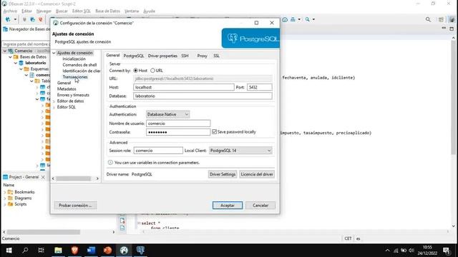Expand the Editor de datos node
Viewport: 458px width, 257px height.
[x=54, y=101]
